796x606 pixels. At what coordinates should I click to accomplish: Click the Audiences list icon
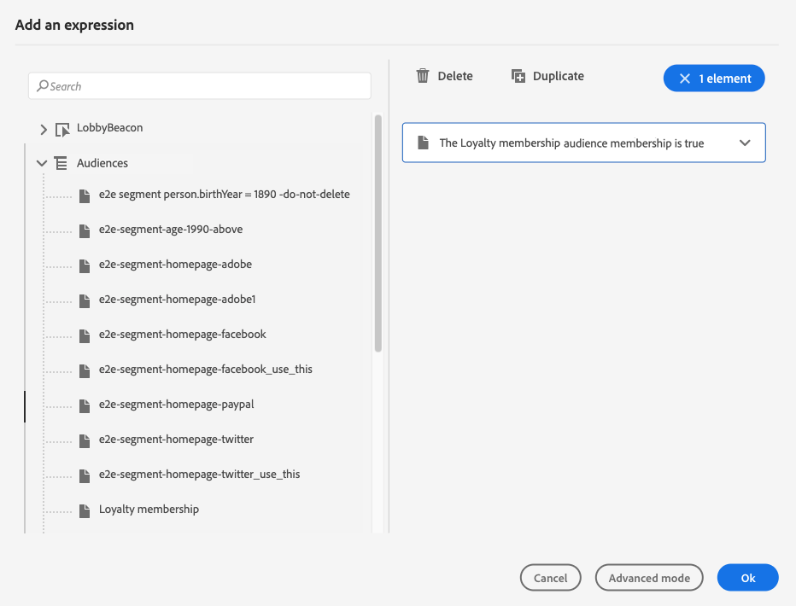pyautogui.click(x=61, y=163)
